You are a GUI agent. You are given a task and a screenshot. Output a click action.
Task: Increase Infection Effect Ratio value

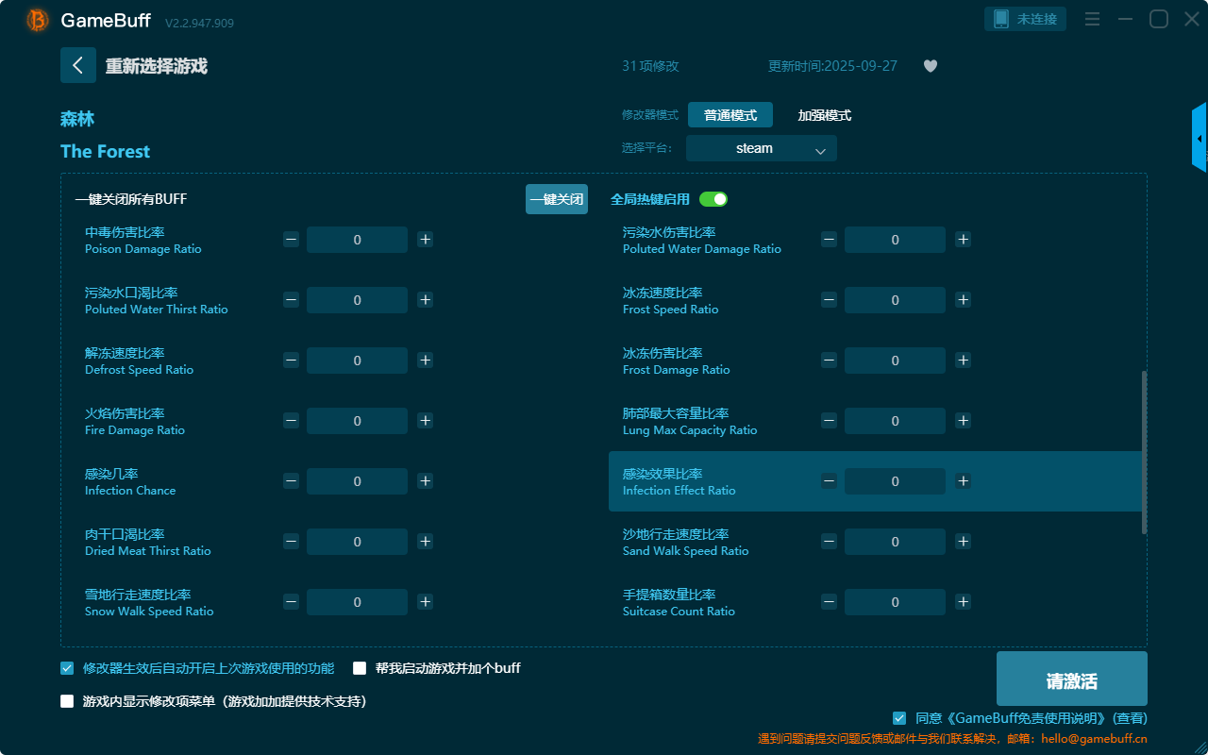pos(963,481)
